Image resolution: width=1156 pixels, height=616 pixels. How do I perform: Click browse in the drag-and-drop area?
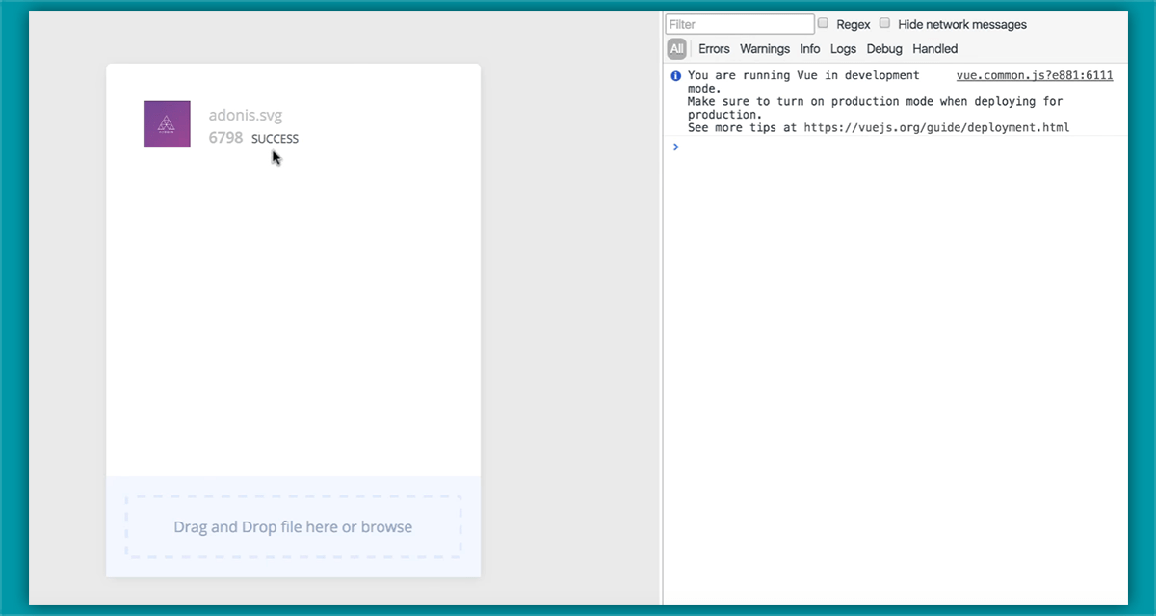390,526
